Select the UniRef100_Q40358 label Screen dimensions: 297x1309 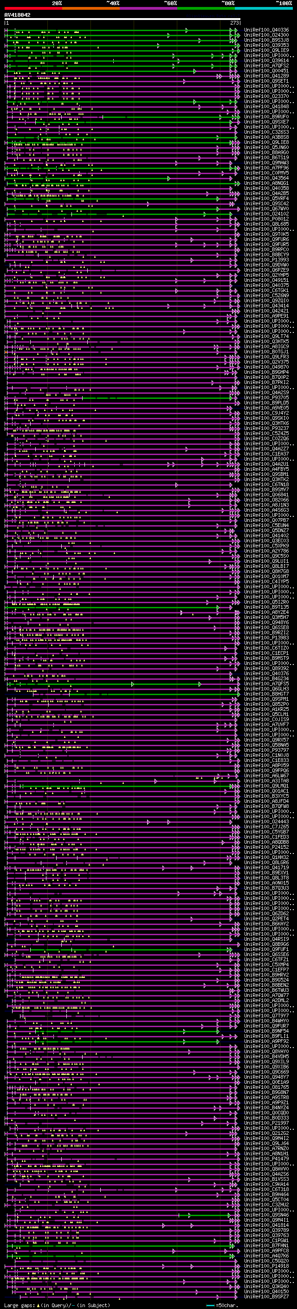point(266,188)
